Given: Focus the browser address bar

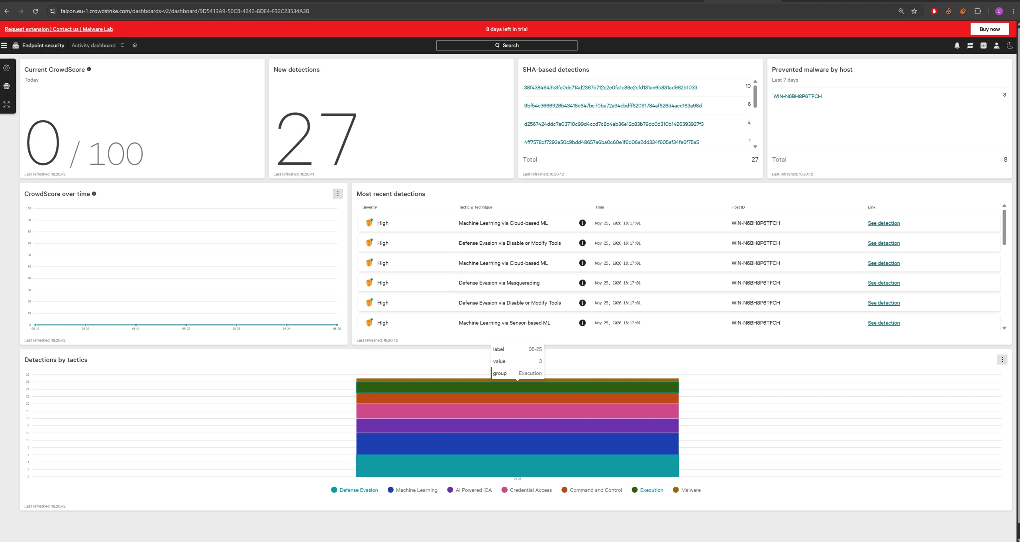Looking at the screenshot, I should (x=470, y=11).
